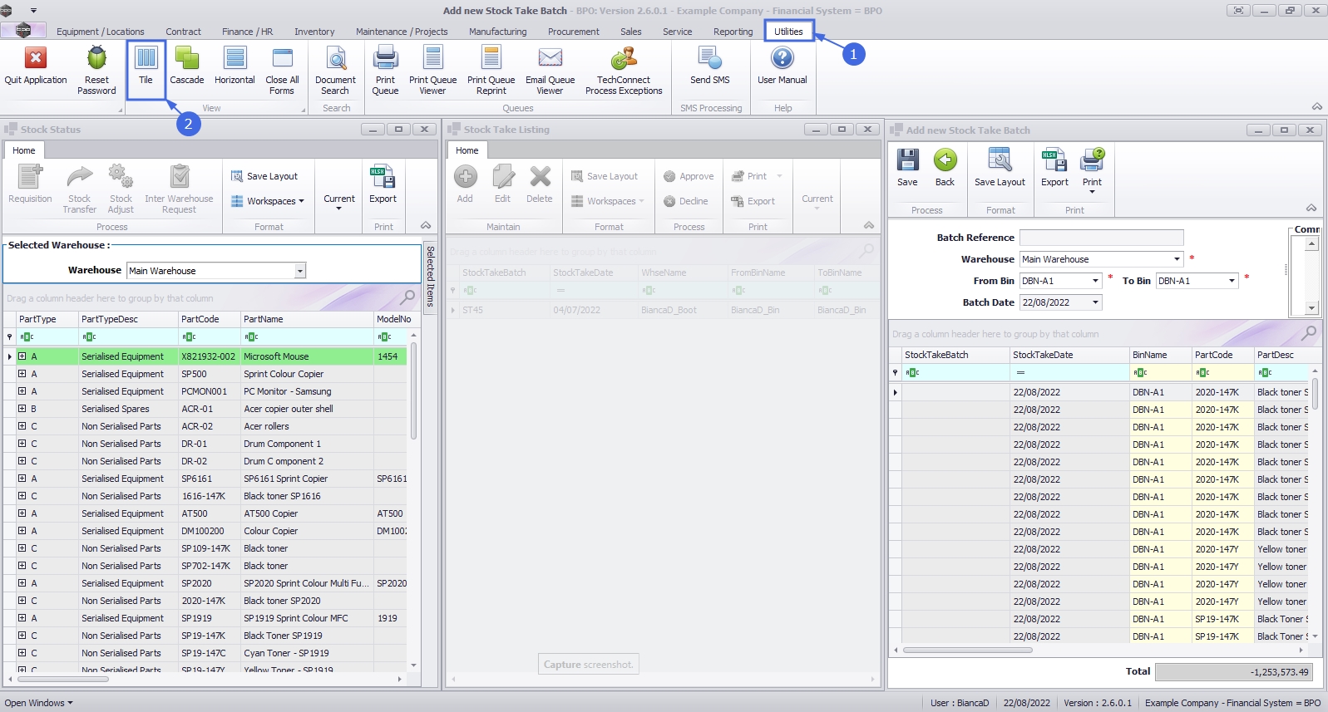The image size is (1328, 712).
Task: Open the User Manual
Action: (x=782, y=66)
